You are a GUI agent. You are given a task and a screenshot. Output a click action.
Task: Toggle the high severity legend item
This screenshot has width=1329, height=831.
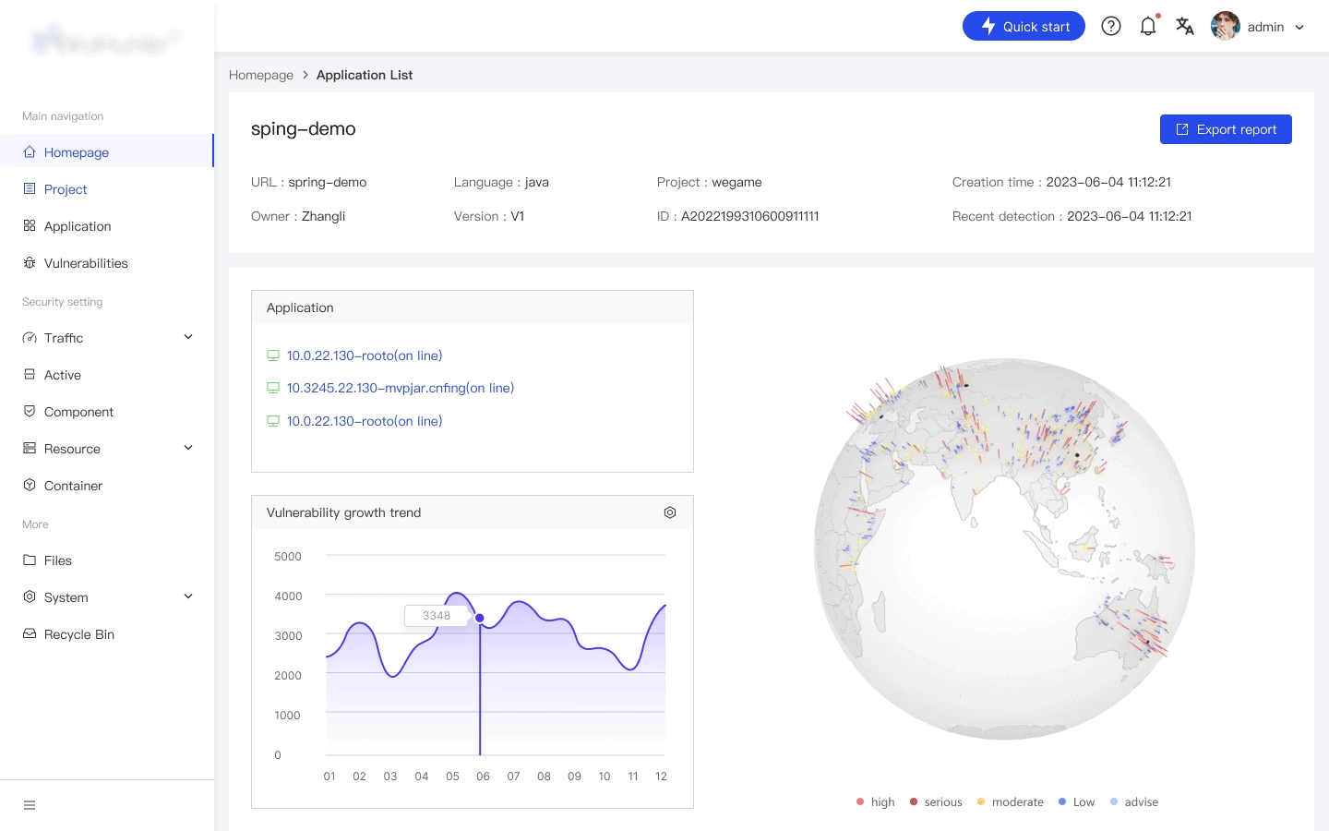tap(875, 801)
